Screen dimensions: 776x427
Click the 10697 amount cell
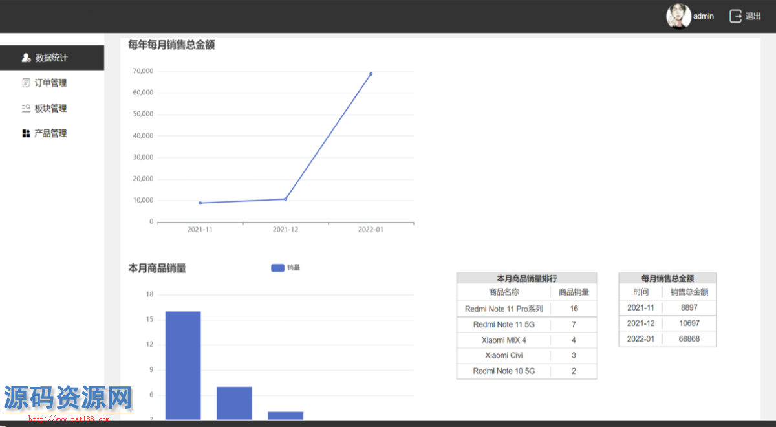tap(689, 323)
